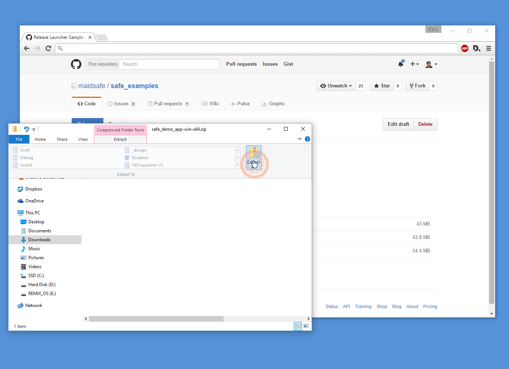This screenshot has width=509, height=369.
Task: Click the GitHub octocat logo
Action: [76, 64]
